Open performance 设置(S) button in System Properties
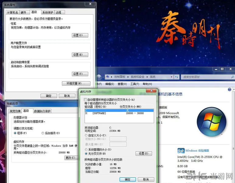This screenshot has height=183, width=235. point(80,35)
